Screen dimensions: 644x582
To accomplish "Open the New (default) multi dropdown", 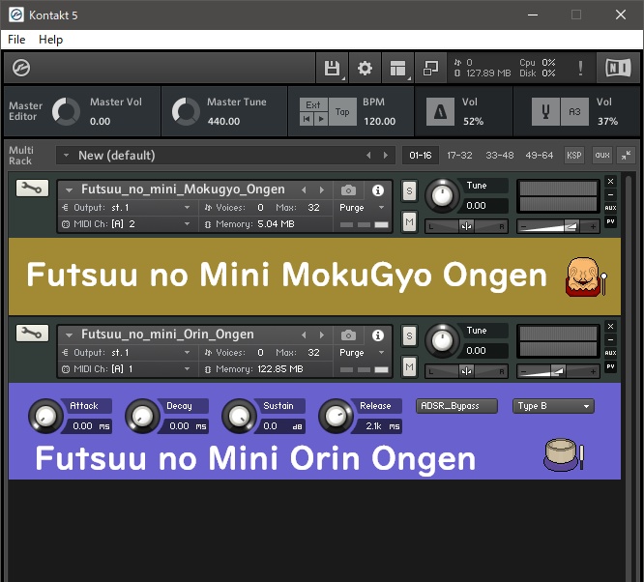I will [66, 156].
